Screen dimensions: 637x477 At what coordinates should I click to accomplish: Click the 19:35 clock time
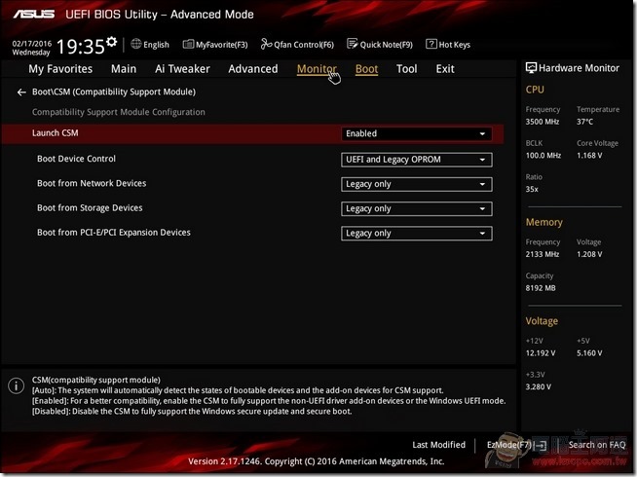pos(81,47)
